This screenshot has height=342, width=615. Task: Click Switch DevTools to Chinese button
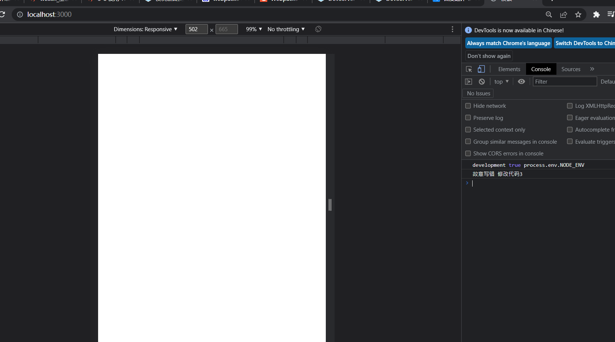(585, 43)
